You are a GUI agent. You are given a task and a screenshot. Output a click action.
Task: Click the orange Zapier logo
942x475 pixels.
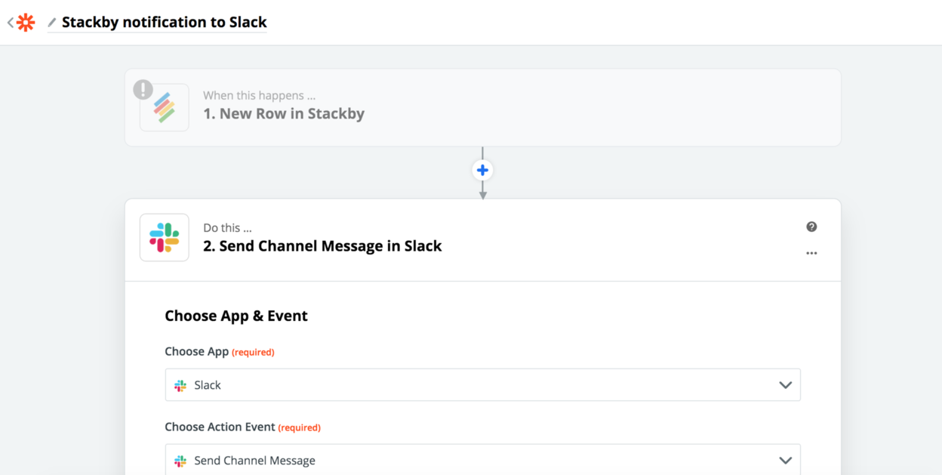[26, 23]
